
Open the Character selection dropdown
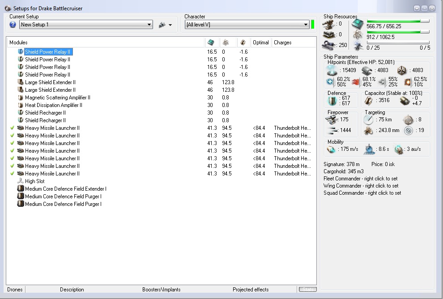click(306, 25)
